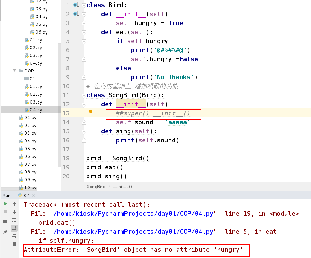Open traceback file link for line 19

(x=133, y=214)
